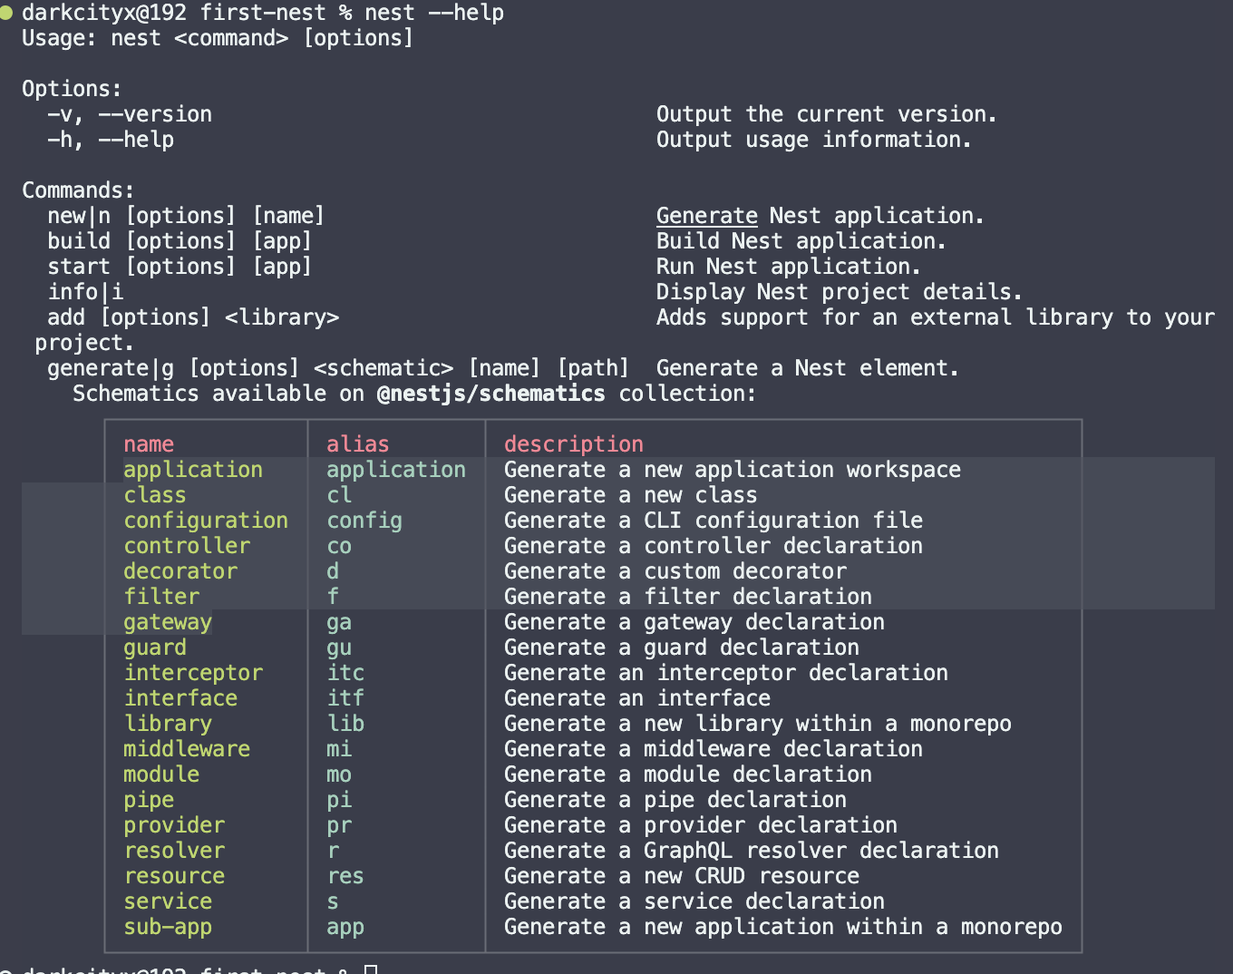Click 'Build Nest application.' description
The height and width of the screenshot is (974, 1233).
801,241
